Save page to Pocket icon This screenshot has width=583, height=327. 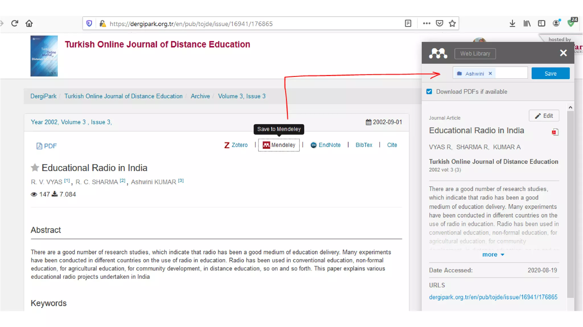click(440, 23)
